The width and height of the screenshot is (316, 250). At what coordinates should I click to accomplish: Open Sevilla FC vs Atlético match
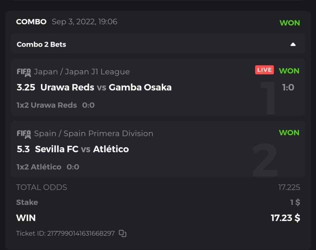click(82, 149)
